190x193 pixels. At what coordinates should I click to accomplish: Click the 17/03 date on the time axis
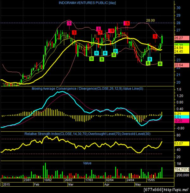pyautogui.click(x=89, y=180)
